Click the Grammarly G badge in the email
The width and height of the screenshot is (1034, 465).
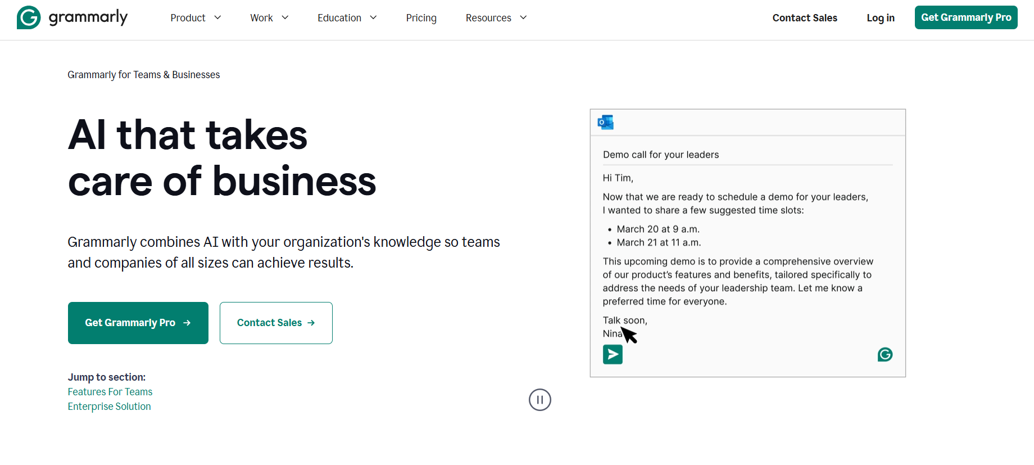tap(885, 354)
